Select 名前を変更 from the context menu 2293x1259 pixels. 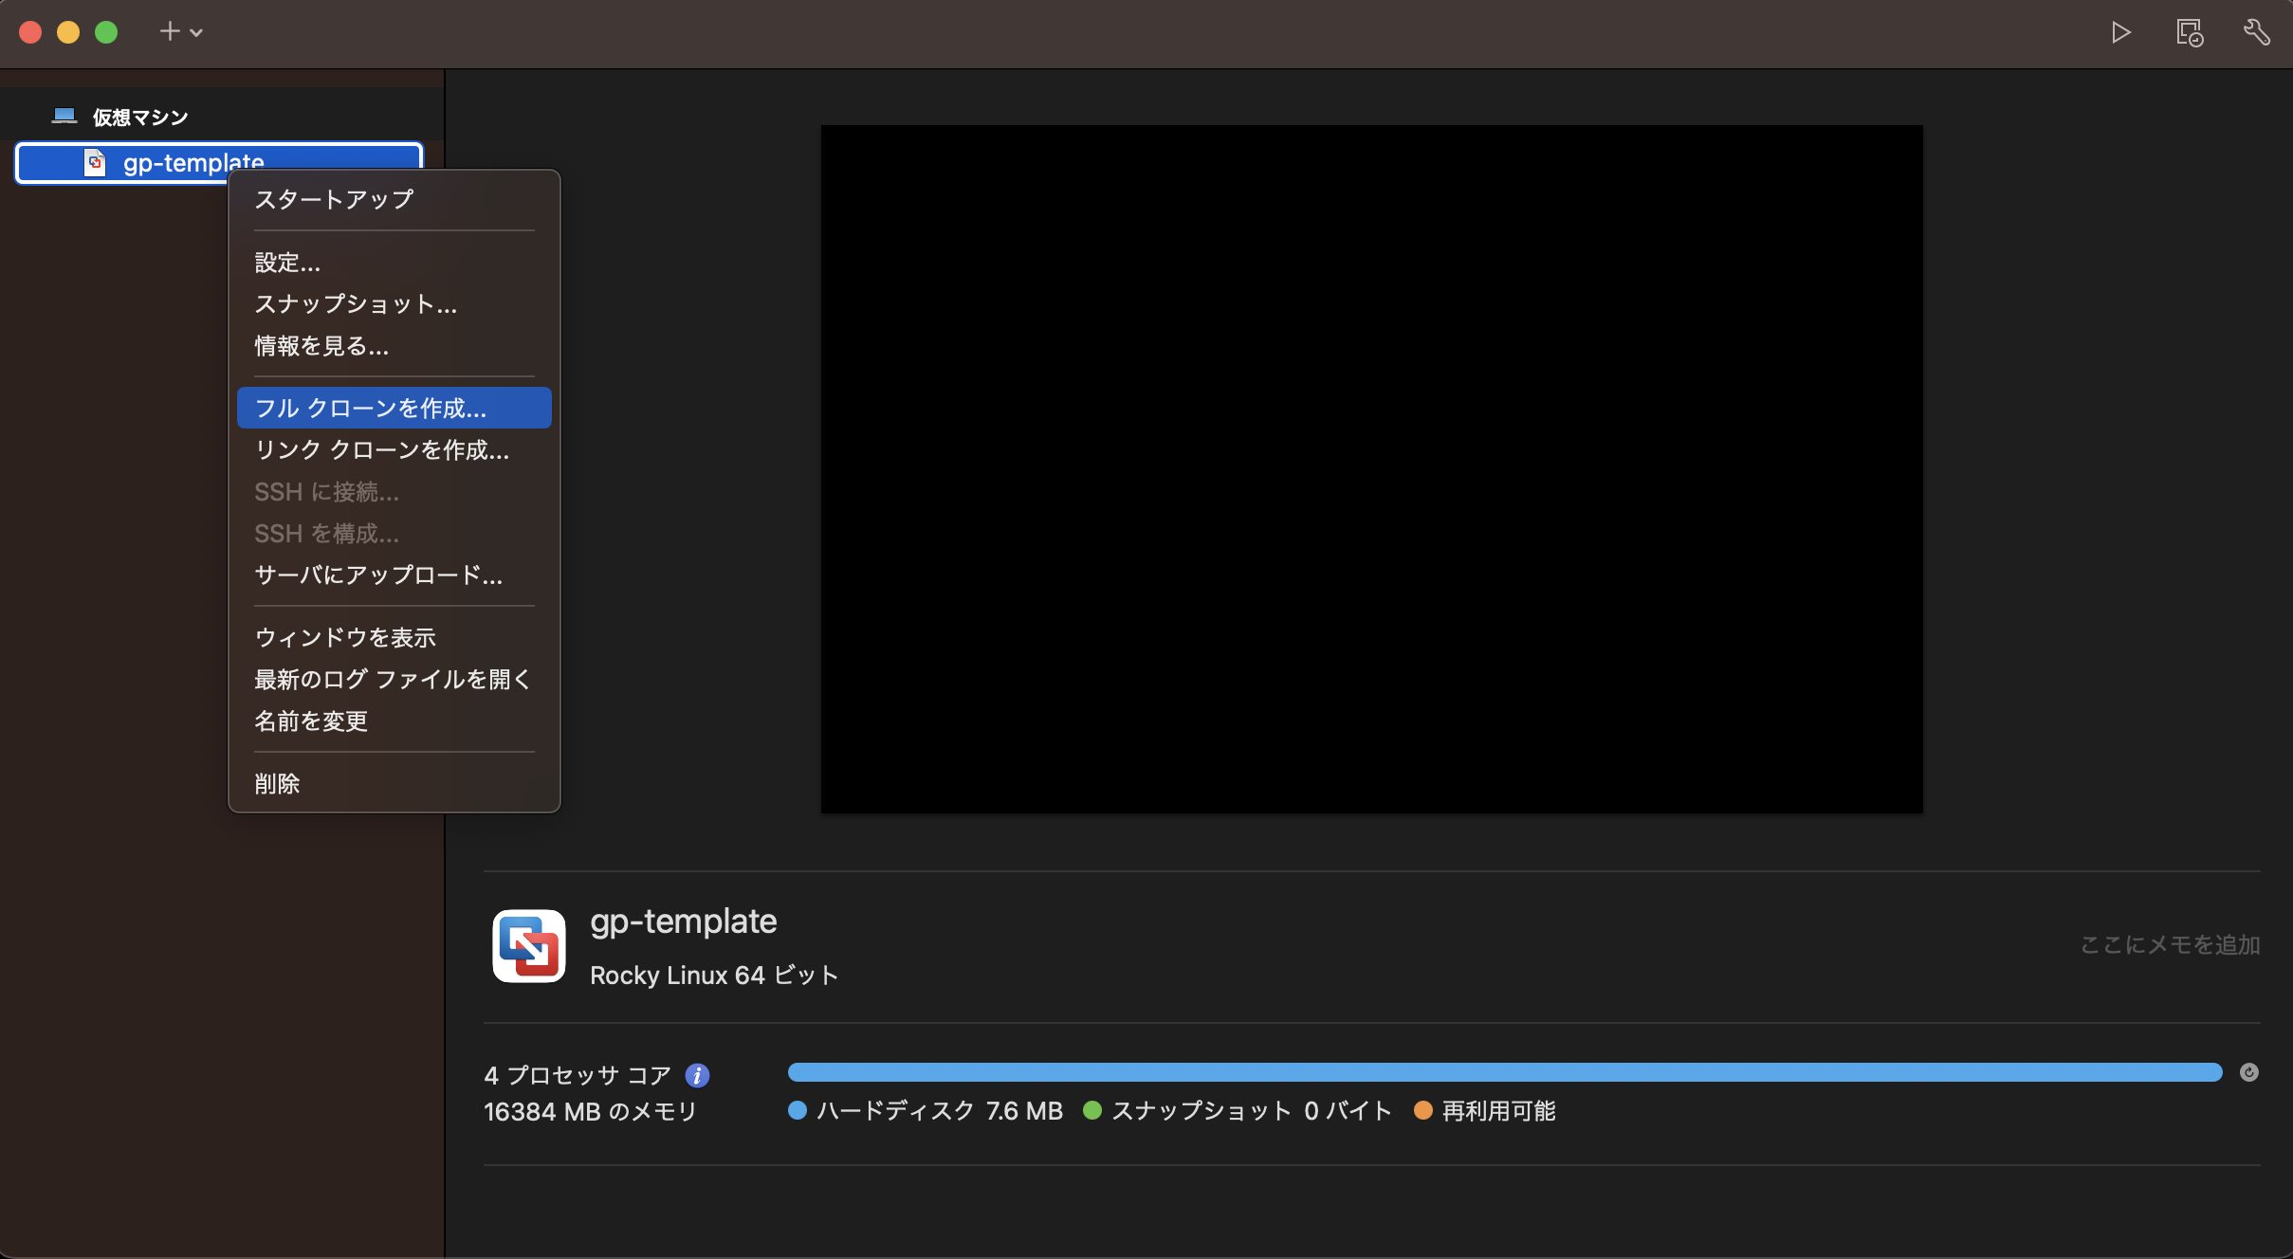[x=311, y=721]
